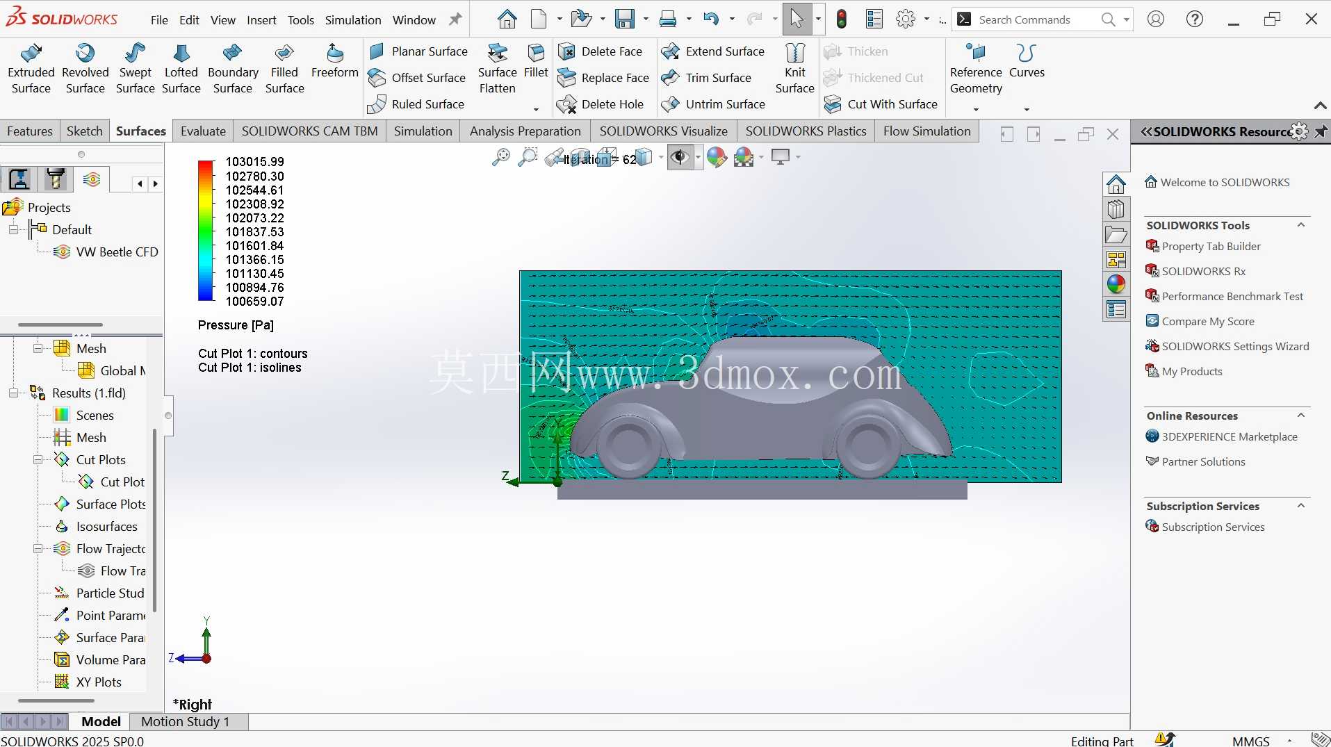Collapse the Subscription Services section
The image size is (1331, 747).
(x=1301, y=506)
